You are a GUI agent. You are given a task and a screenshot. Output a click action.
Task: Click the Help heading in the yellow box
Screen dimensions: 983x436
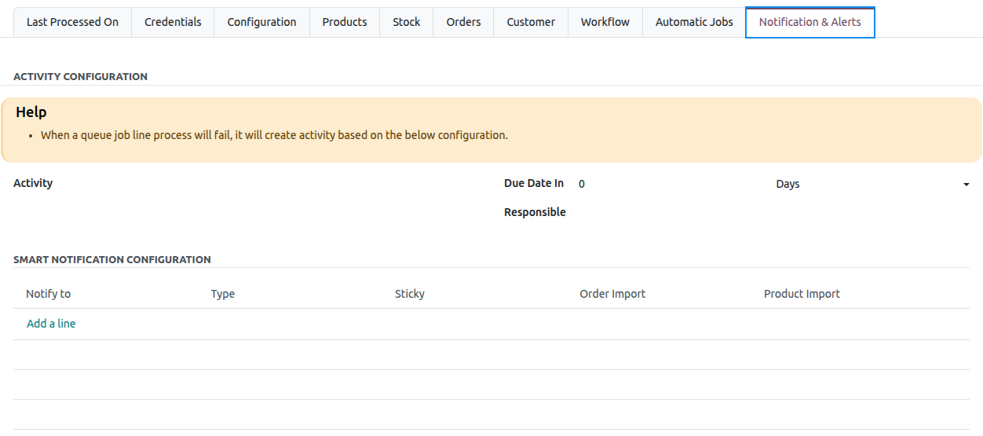(x=31, y=112)
